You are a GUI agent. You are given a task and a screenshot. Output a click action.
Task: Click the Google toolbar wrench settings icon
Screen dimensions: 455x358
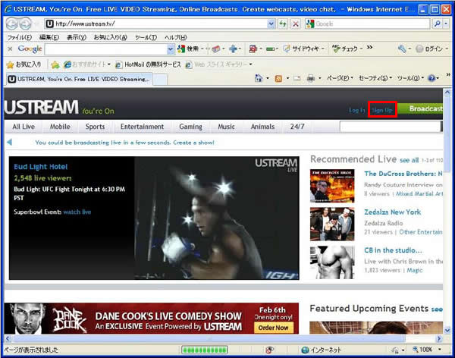tap(402, 49)
